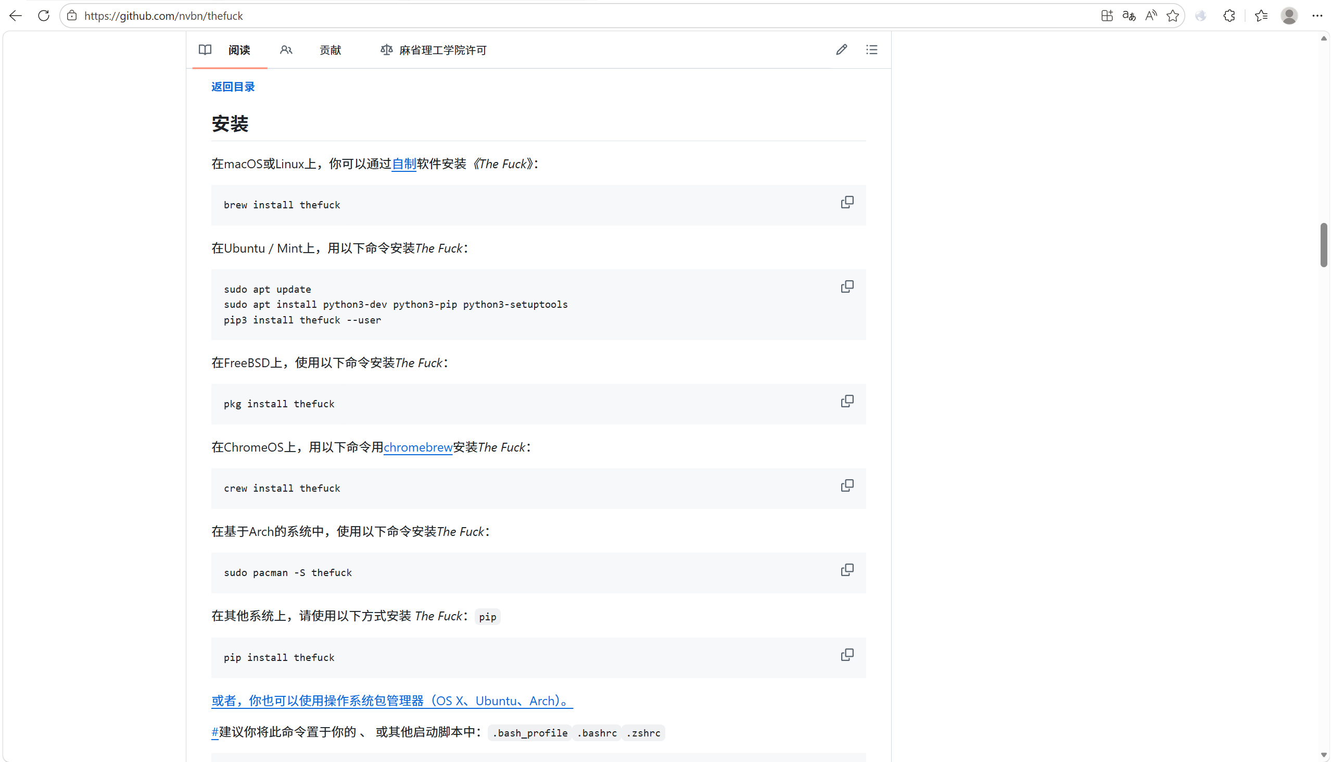Add page to favorites star icon
The image size is (1331, 762).
[1173, 16]
